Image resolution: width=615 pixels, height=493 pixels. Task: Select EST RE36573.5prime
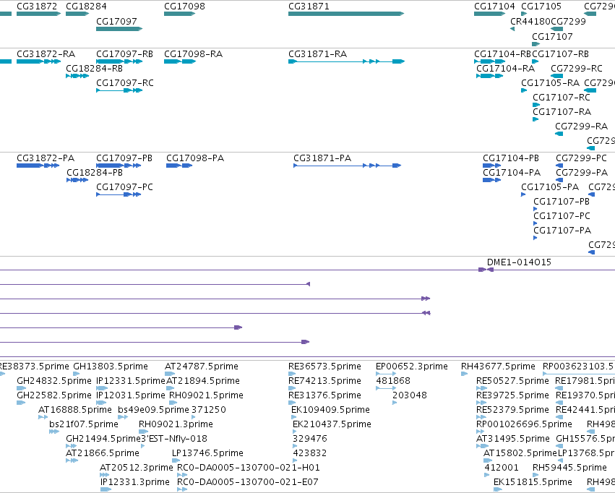pyautogui.click(x=292, y=374)
